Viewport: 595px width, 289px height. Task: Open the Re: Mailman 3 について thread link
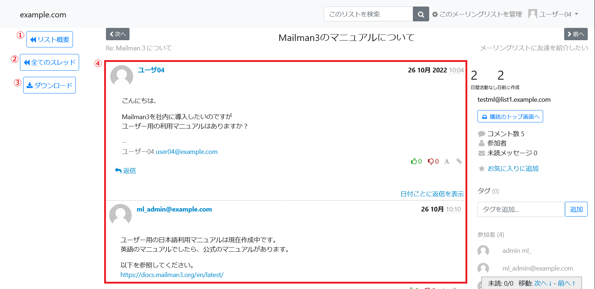pos(139,48)
